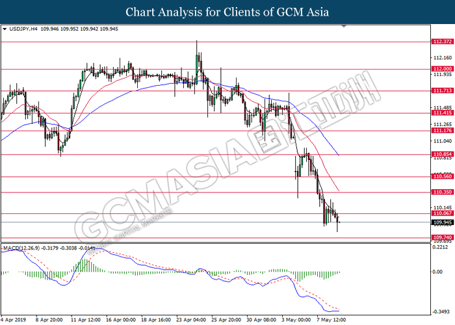The height and width of the screenshot is (325, 455).
Task: Click the 3 May 00:00 time label
Action: [296, 320]
